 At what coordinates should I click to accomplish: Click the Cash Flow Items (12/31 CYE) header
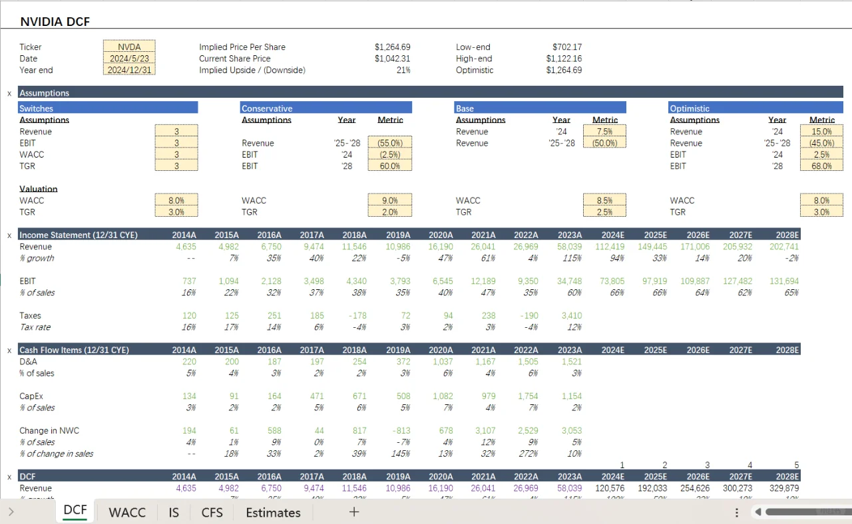[x=74, y=350]
